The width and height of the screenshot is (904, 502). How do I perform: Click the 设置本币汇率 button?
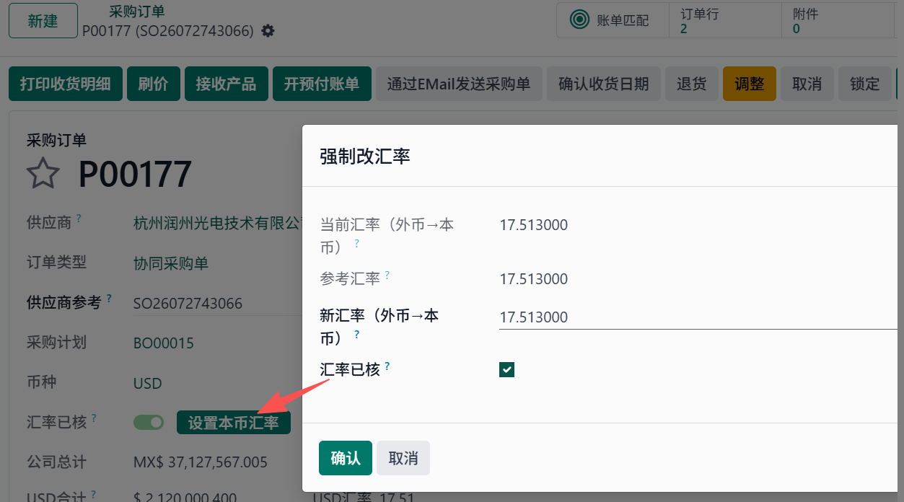pyautogui.click(x=234, y=423)
